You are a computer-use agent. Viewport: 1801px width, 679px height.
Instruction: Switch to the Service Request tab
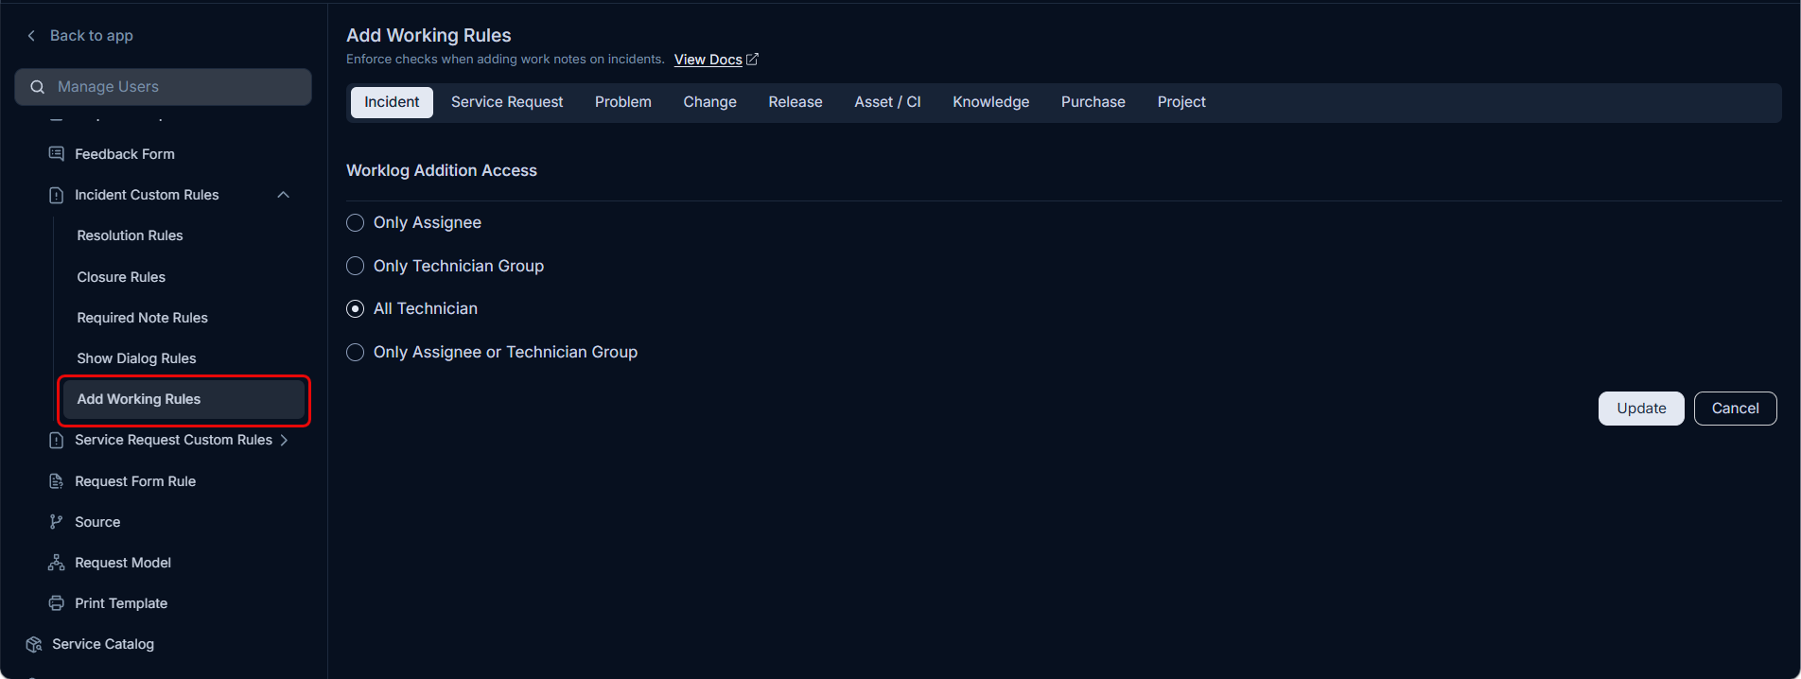pyautogui.click(x=507, y=102)
